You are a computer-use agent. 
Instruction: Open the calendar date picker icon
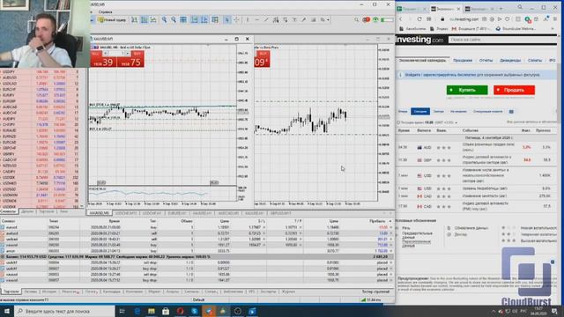(x=511, y=112)
